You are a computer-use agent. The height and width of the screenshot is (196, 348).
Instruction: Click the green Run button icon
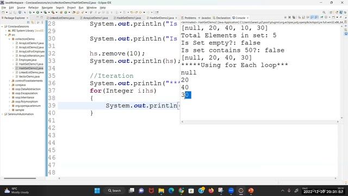(38, 13)
